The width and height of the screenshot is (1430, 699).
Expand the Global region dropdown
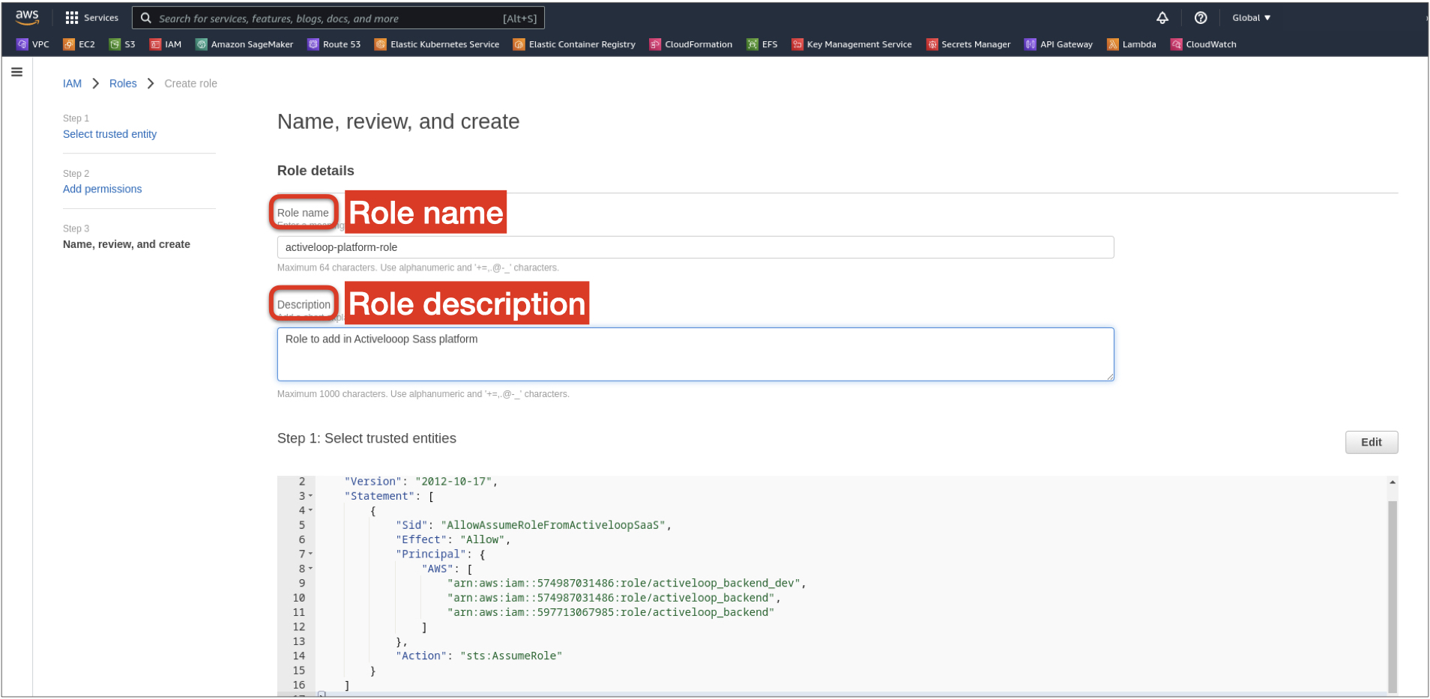point(1251,18)
